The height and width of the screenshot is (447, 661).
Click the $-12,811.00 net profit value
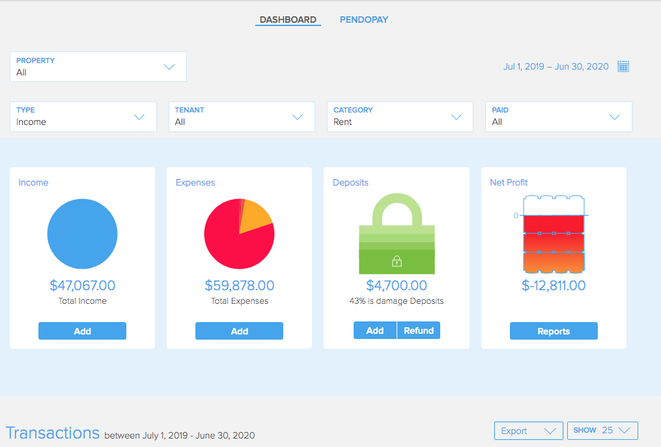[x=554, y=285]
